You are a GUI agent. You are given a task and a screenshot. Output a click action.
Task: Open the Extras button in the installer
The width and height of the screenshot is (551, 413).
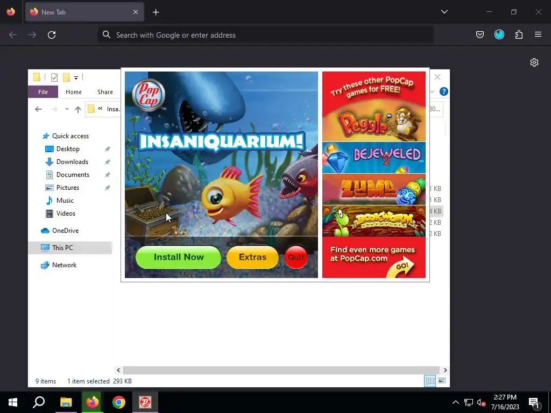coord(252,257)
